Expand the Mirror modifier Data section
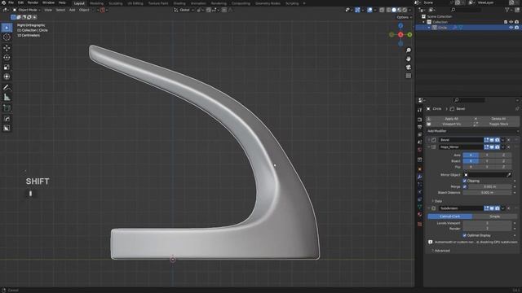 coord(438,201)
